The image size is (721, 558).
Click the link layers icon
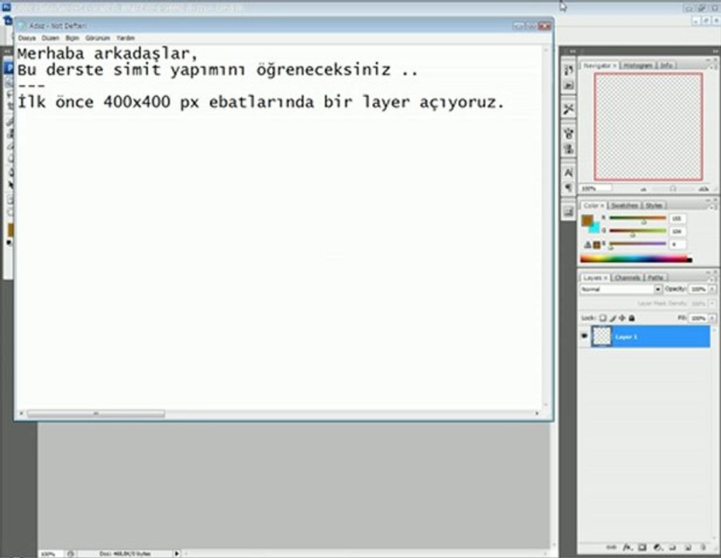(x=611, y=547)
